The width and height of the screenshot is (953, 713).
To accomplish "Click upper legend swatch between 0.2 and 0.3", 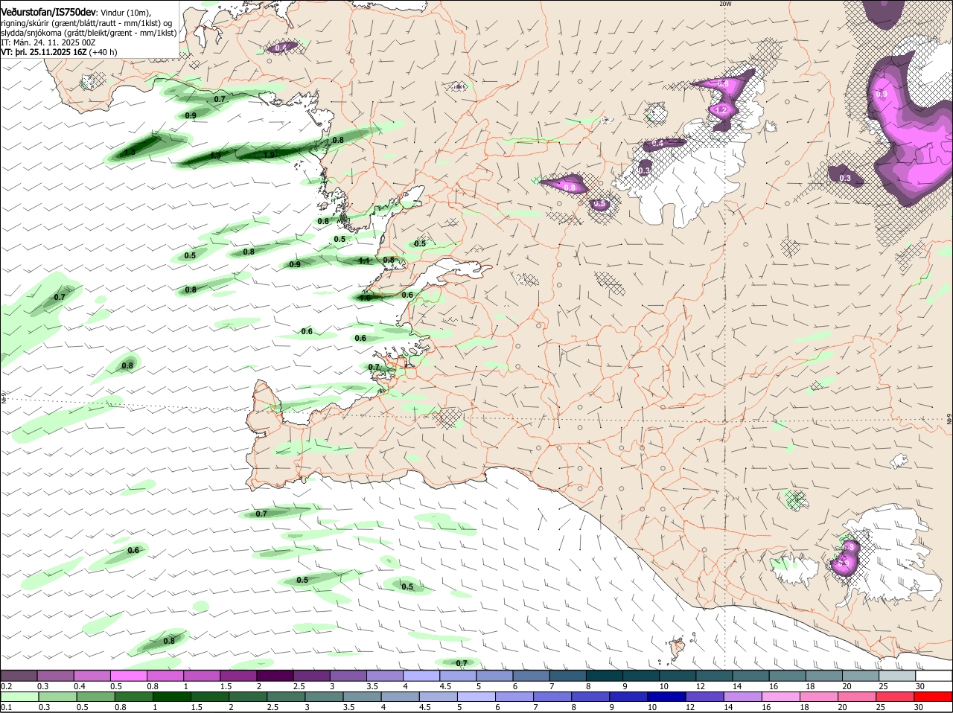I will pyautogui.click(x=19, y=675).
